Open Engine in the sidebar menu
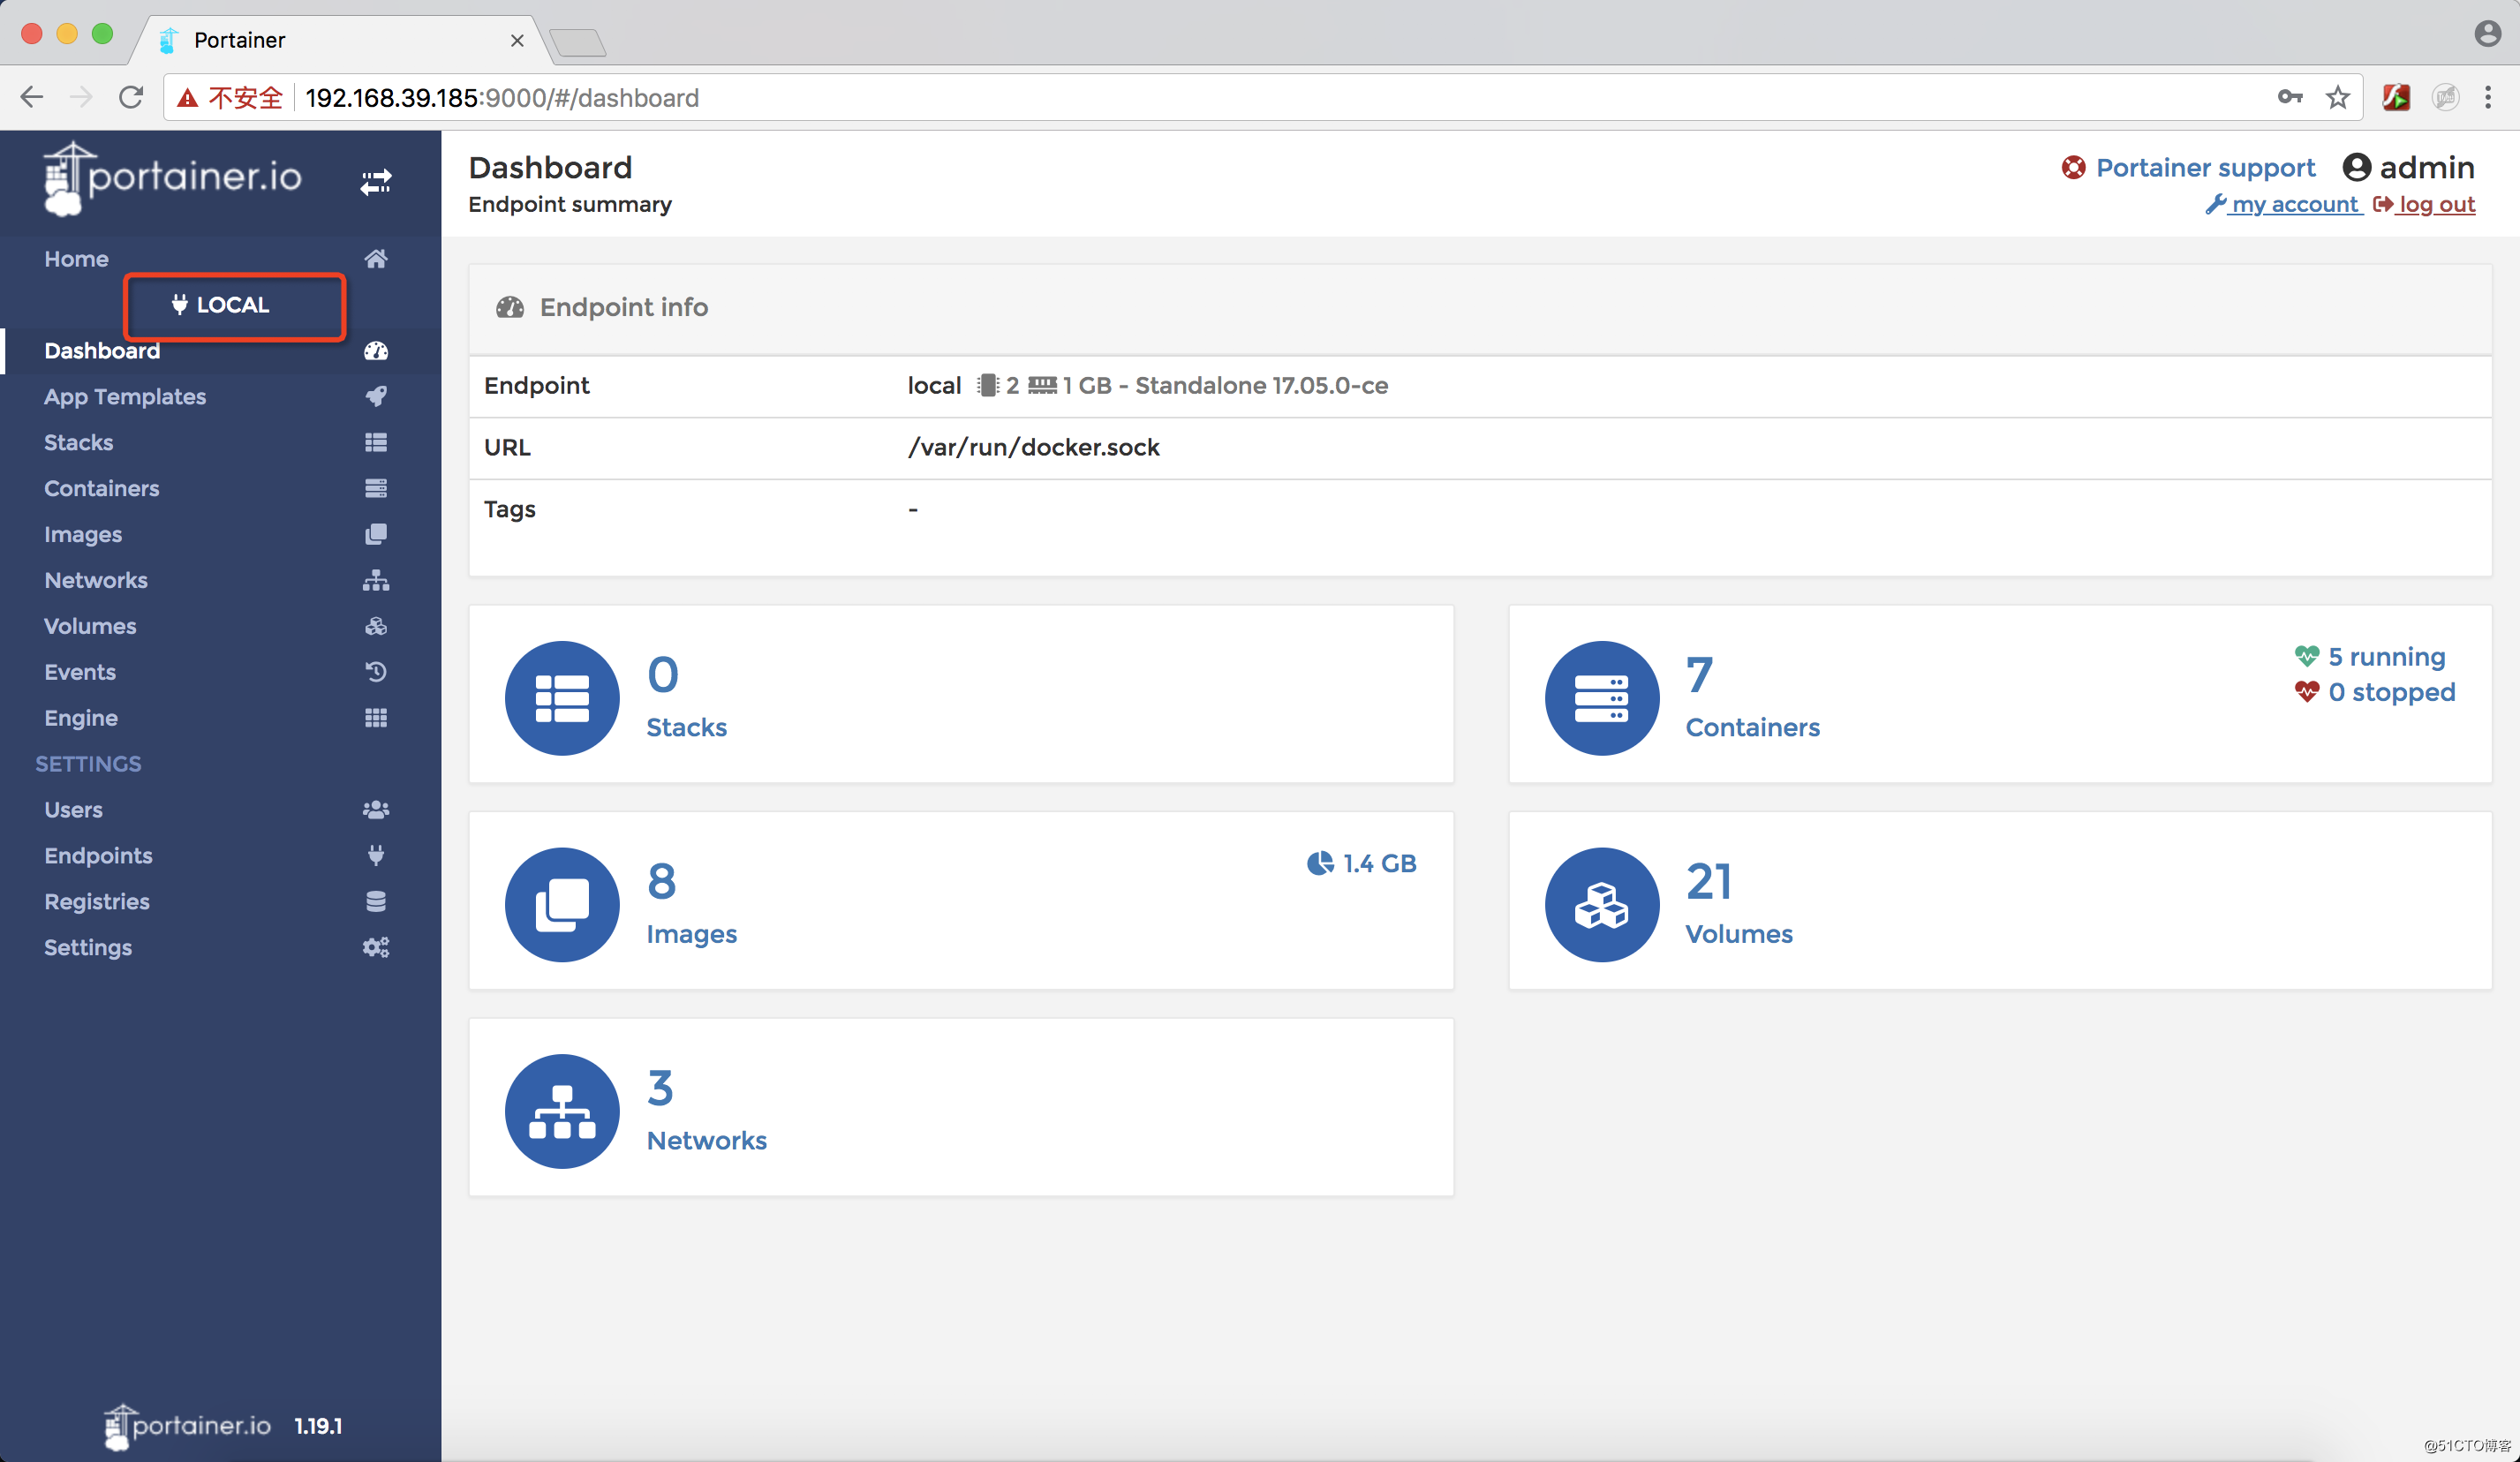Screen dimensions: 2520x1462 click(x=81, y=718)
